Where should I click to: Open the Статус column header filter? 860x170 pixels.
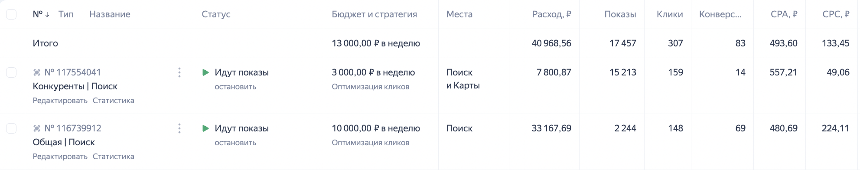(x=216, y=14)
